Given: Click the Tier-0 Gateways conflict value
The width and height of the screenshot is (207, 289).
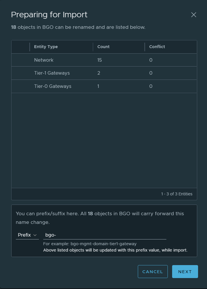Looking at the screenshot, I should [x=151, y=86].
